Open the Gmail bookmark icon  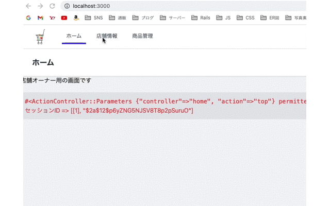(x=40, y=18)
